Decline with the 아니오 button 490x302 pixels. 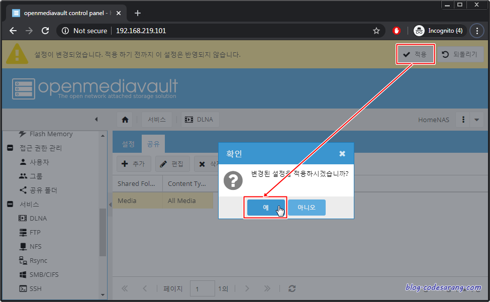pyautogui.click(x=307, y=208)
